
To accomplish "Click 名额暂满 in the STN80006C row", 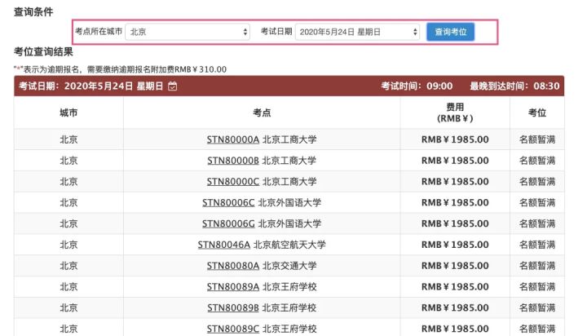I will click(536, 202).
